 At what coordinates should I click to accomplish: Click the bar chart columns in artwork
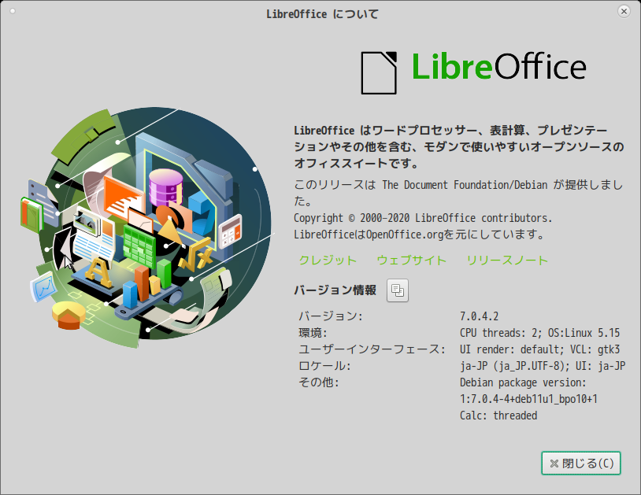pyautogui.click(x=146, y=284)
